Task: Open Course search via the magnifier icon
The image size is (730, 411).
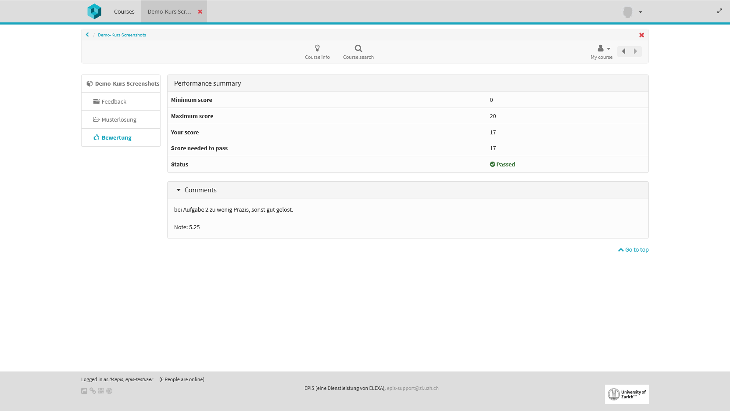Action: click(x=358, y=51)
